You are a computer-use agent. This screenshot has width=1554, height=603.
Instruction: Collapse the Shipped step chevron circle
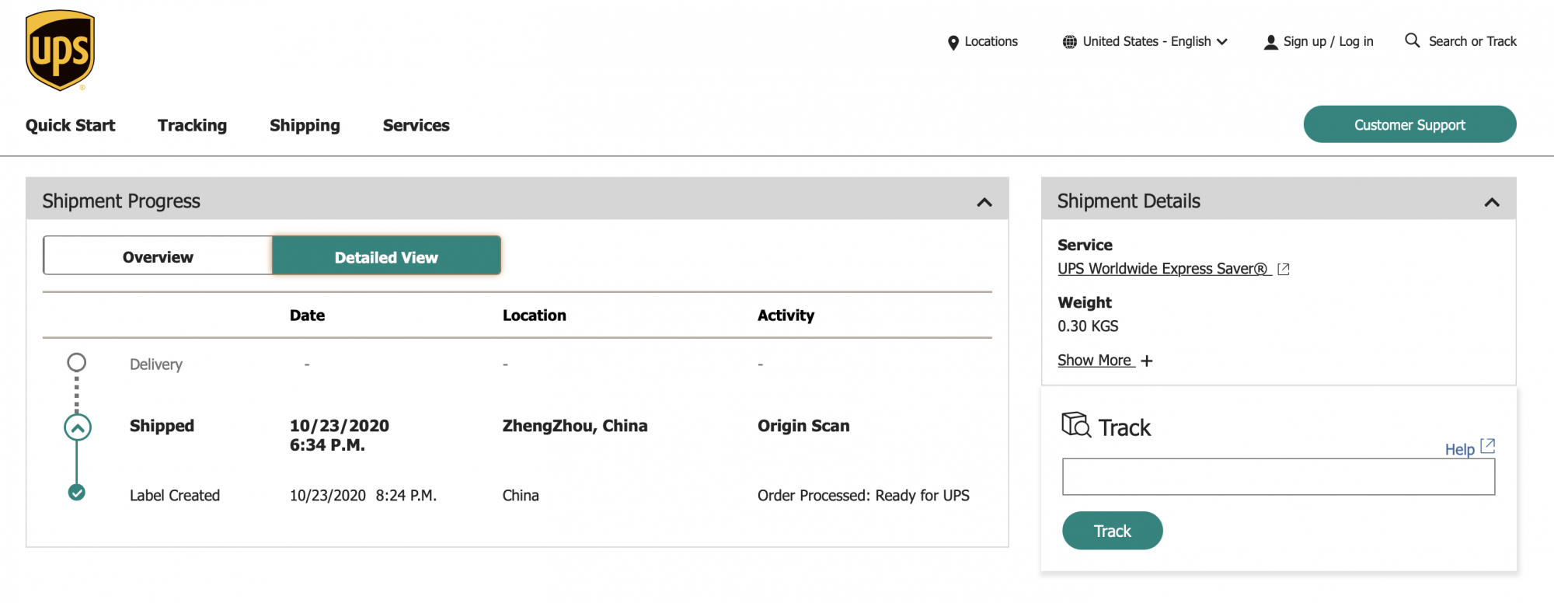(78, 427)
